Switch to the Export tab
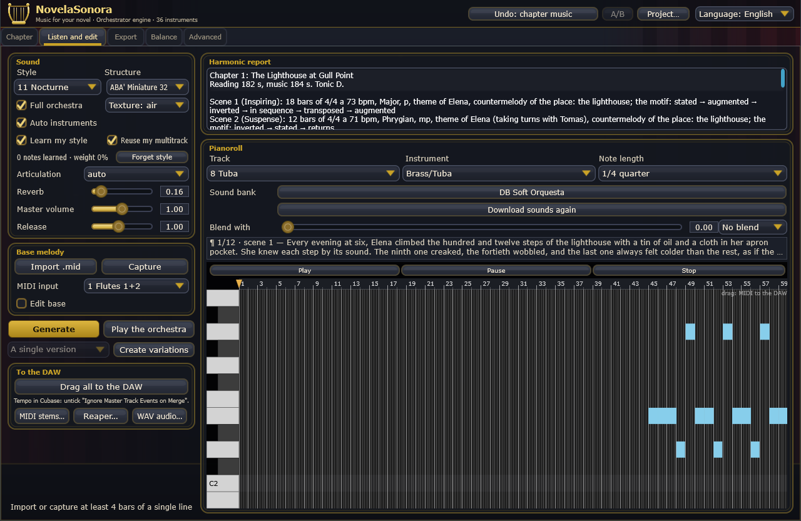 pos(126,37)
